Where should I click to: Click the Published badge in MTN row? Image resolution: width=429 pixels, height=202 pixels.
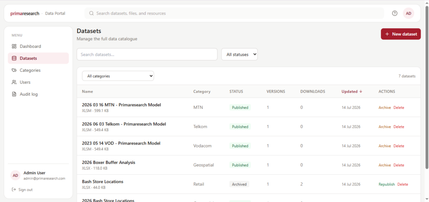point(240,108)
